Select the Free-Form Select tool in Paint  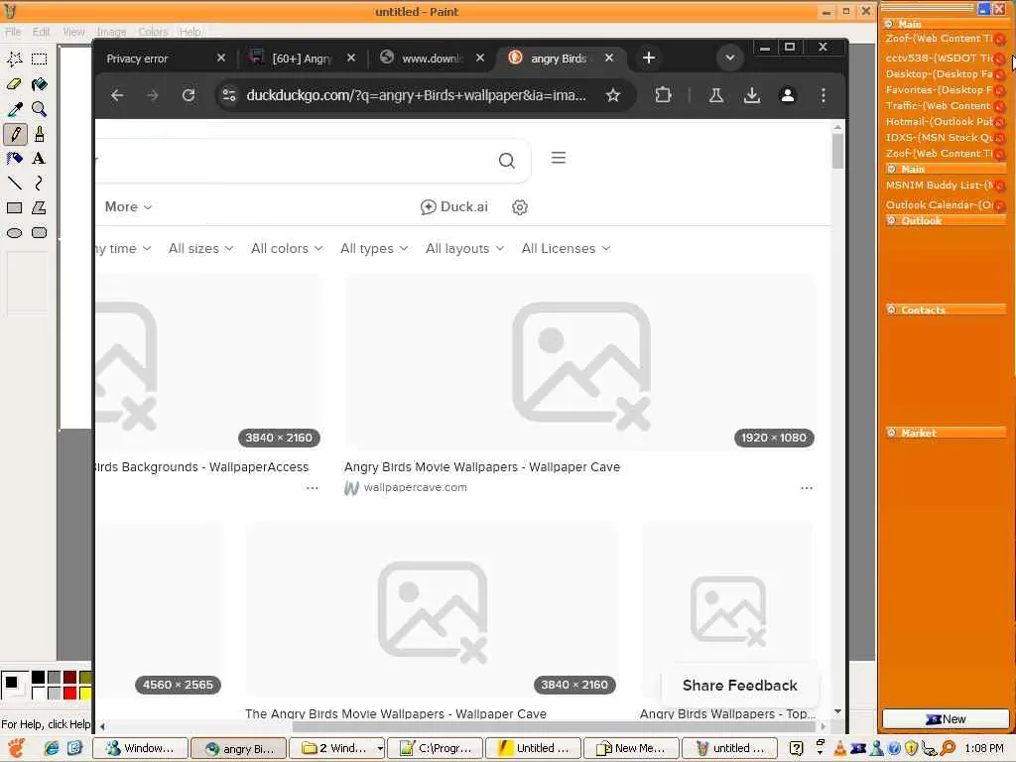coord(14,59)
